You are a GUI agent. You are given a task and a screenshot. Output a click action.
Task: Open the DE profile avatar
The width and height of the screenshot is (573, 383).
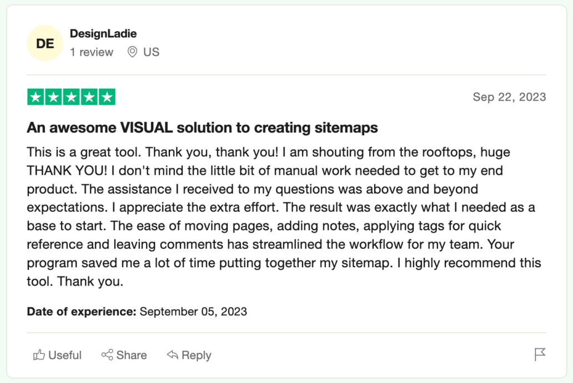click(45, 43)
